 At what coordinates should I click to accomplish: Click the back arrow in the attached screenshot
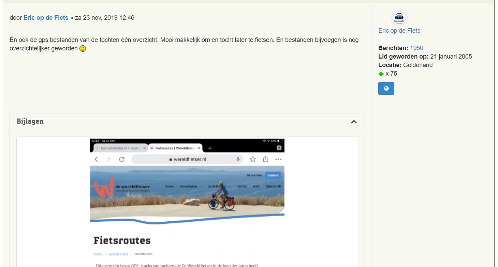(96, 159)
